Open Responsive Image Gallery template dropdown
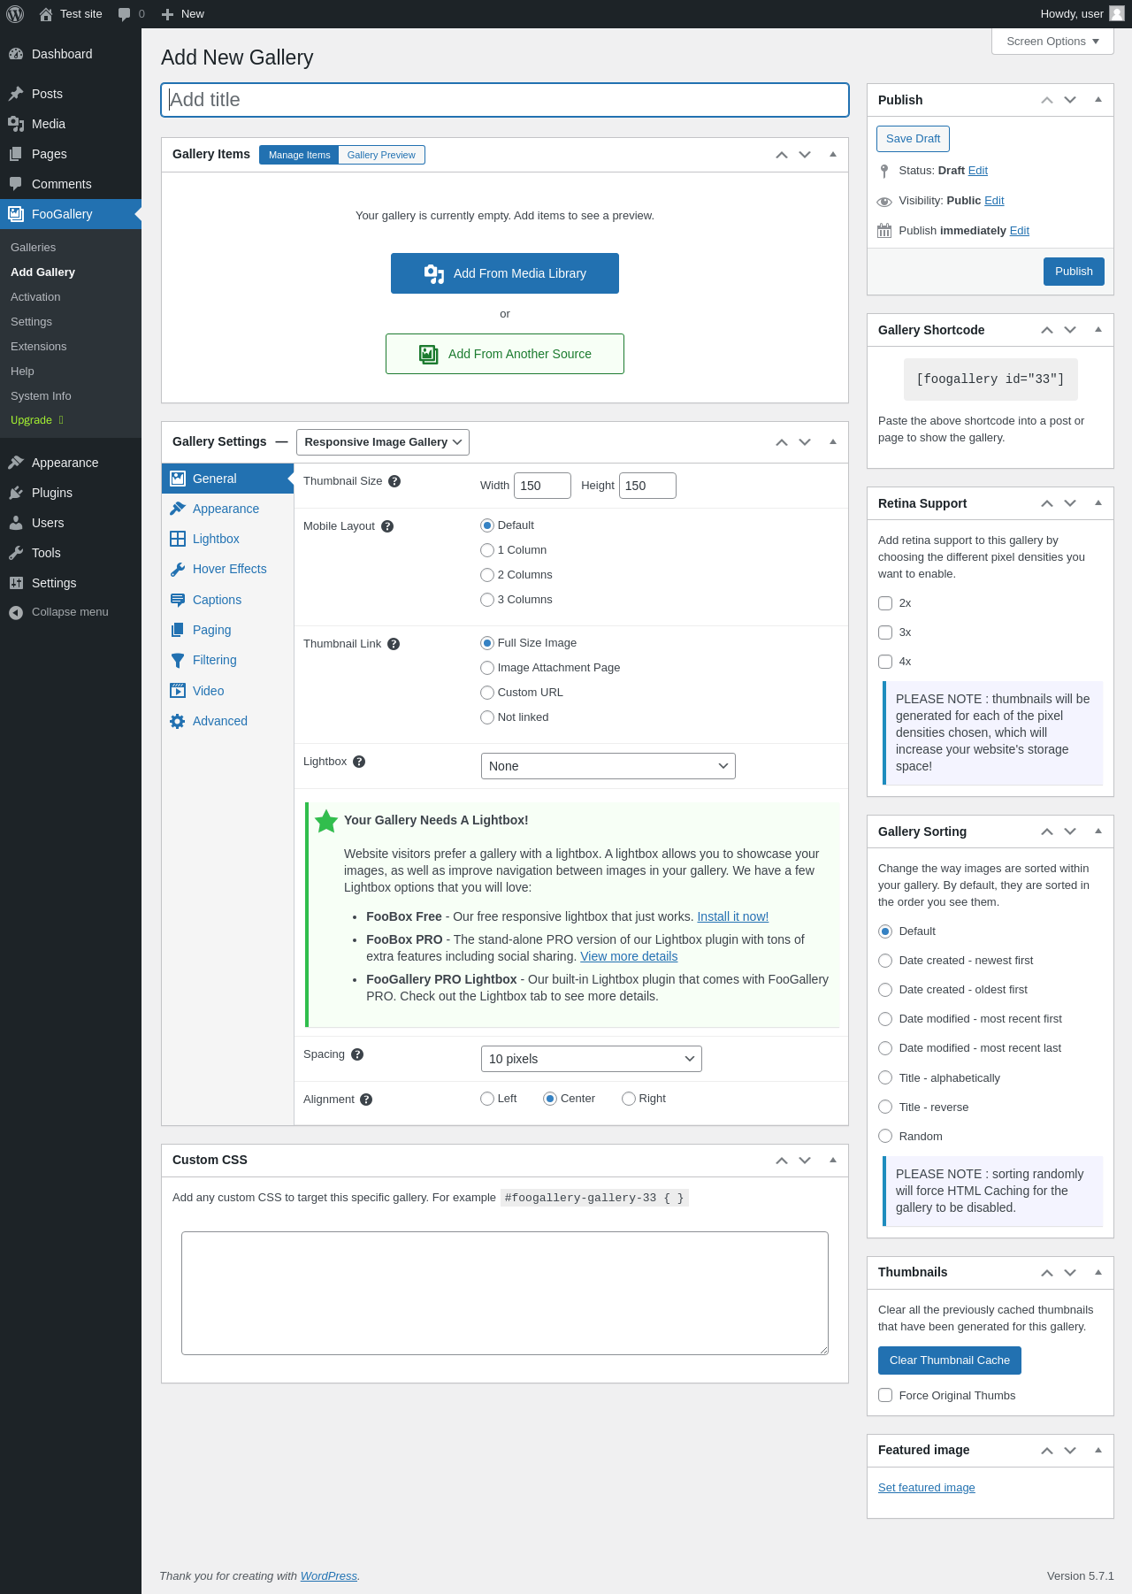The width and height of the screenshot is (1132, 1594). coord(383,442)
